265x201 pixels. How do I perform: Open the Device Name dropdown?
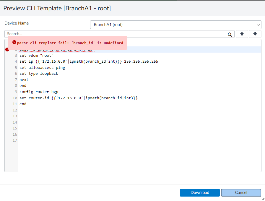point(175,25)
